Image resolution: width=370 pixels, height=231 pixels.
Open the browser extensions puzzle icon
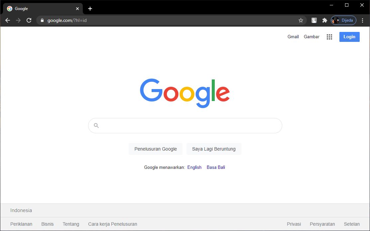(x=324, y=20)
